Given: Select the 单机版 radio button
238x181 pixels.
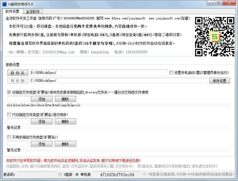Looking at the screenshot, I should [77, 174].
